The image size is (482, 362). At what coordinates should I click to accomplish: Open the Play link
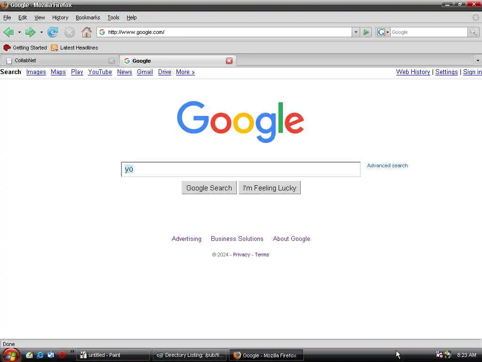77,72
